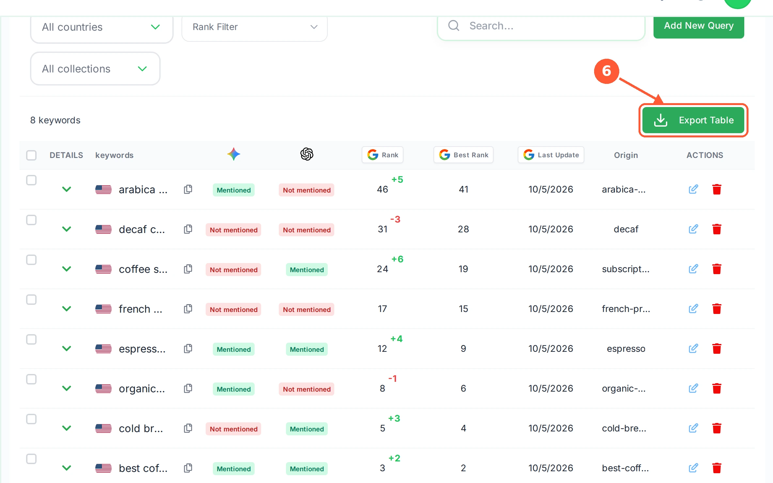The image size is (773, 483).
Task: Click the Gemini column header icon
Action: pos(234,154)
